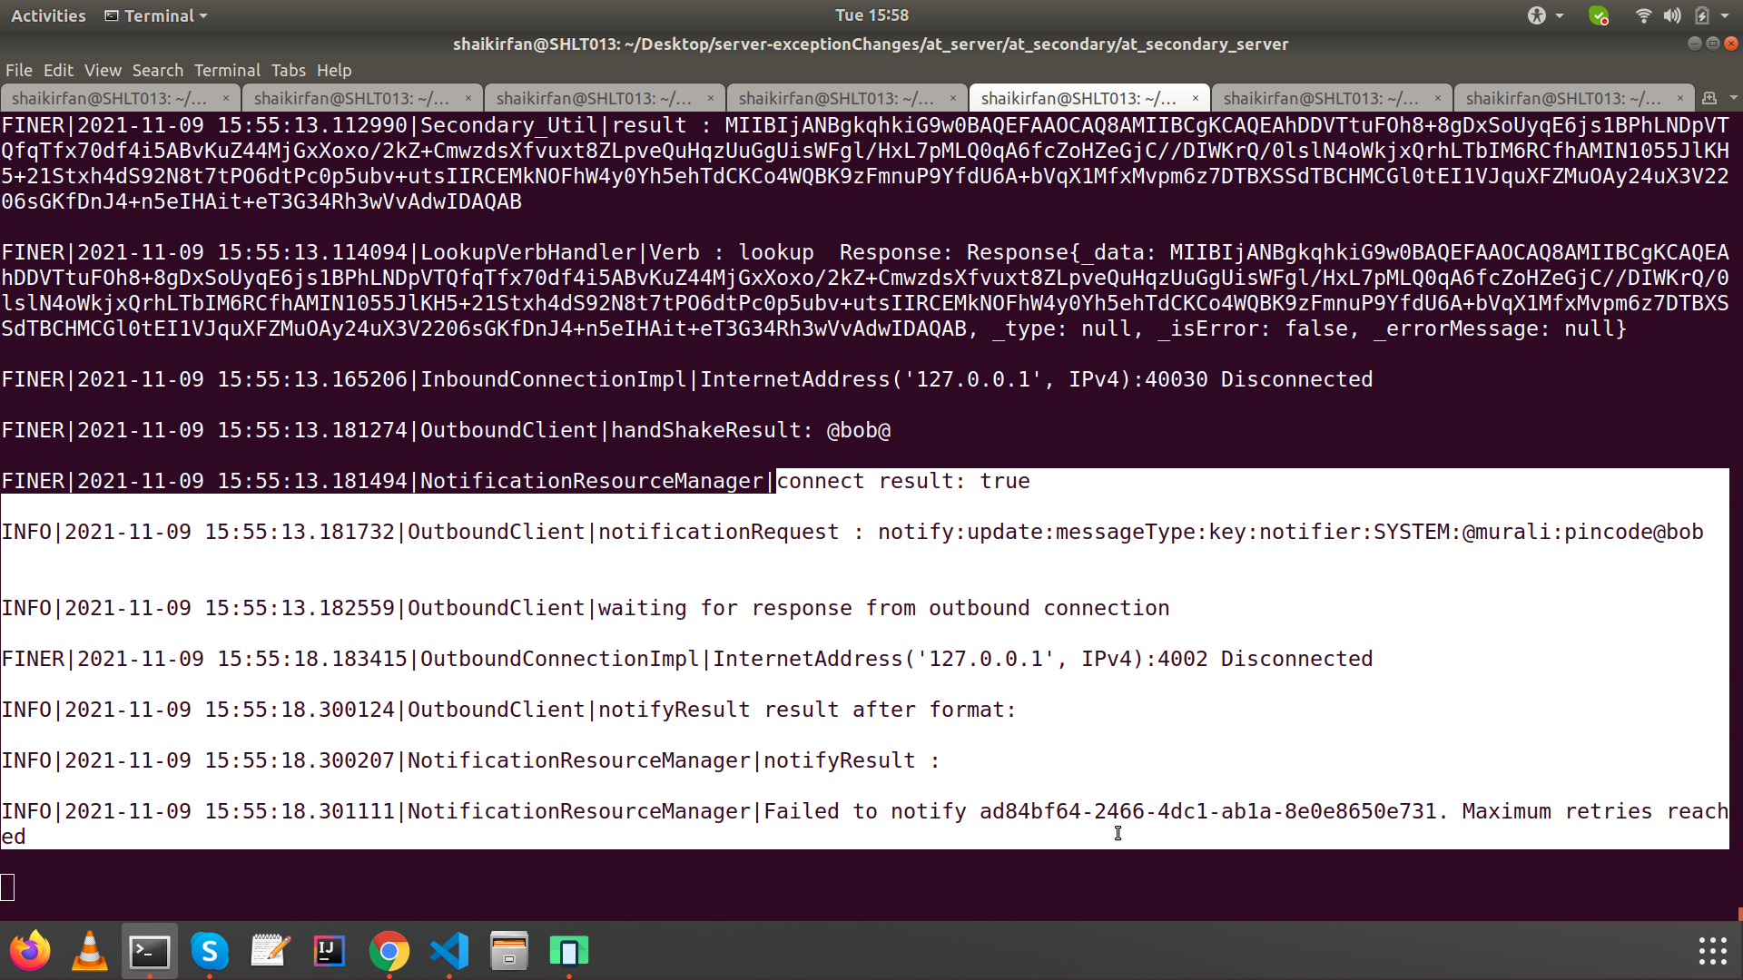This screenshot has width=1743, height=980.
Task: Click the Wi-Fi status icon
Action: pyautogui.click(x=1643, y=15)
